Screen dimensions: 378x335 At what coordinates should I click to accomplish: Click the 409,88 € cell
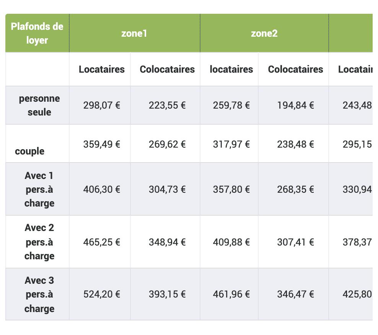[231, 242]
